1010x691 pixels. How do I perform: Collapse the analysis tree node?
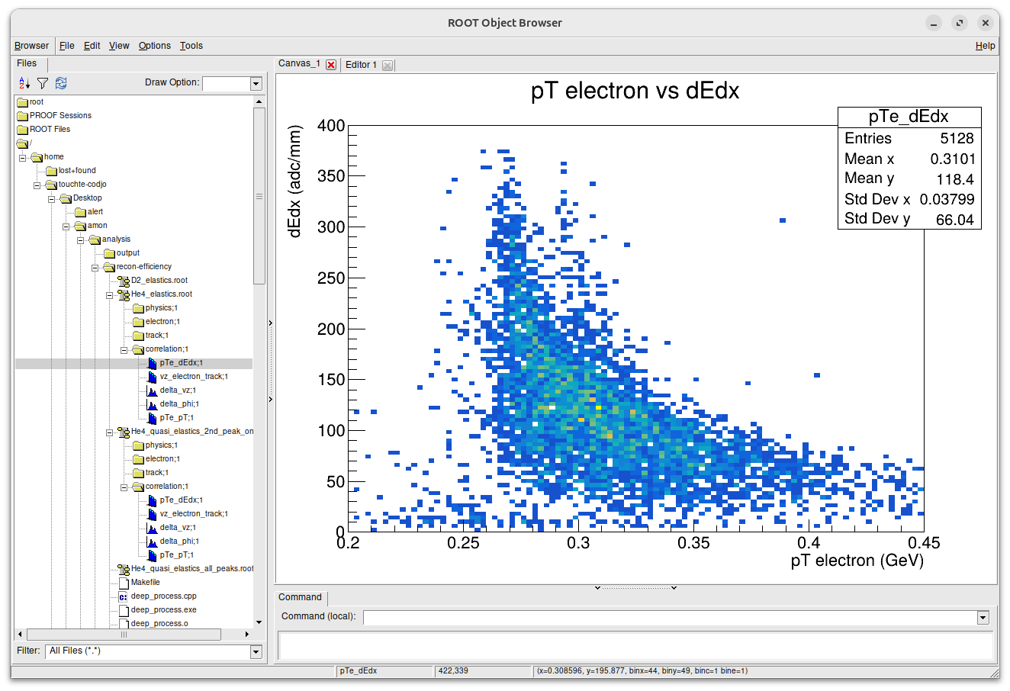80,240
